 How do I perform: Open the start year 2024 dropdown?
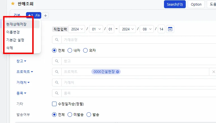[x=77, y=29]
